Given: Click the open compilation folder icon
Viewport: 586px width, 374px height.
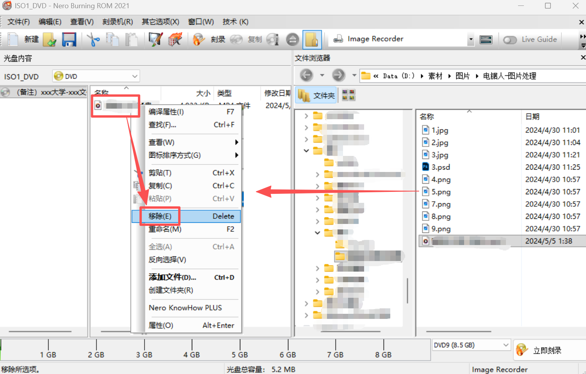Looking at the screenshot, I should click(x=50, y=39).
